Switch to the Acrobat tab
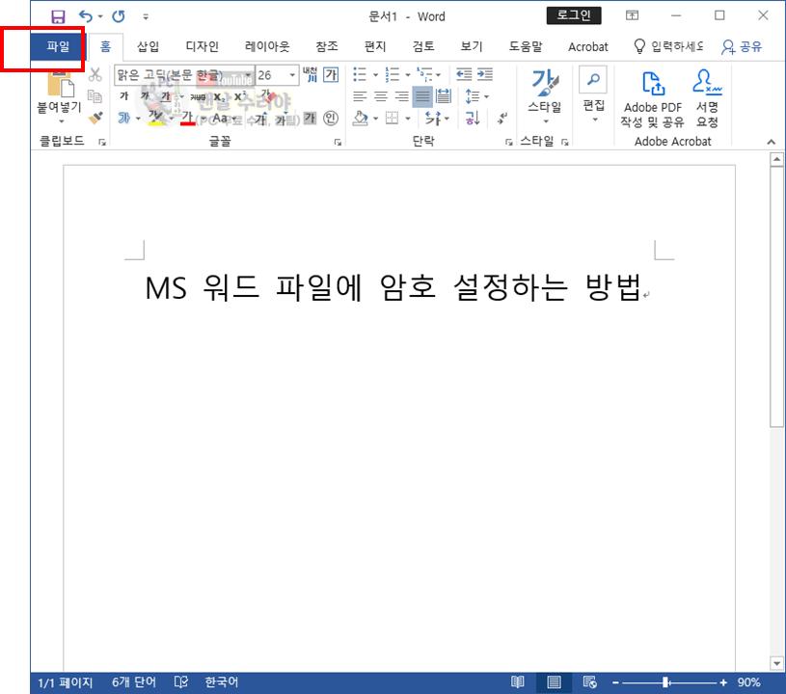786x694 pixels. [587, 46]
